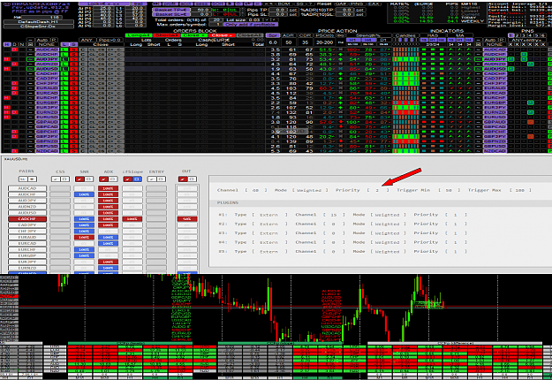Click the gray CloseAll button
This screenshot has height=380, width=552.
[x=250, y=35]
